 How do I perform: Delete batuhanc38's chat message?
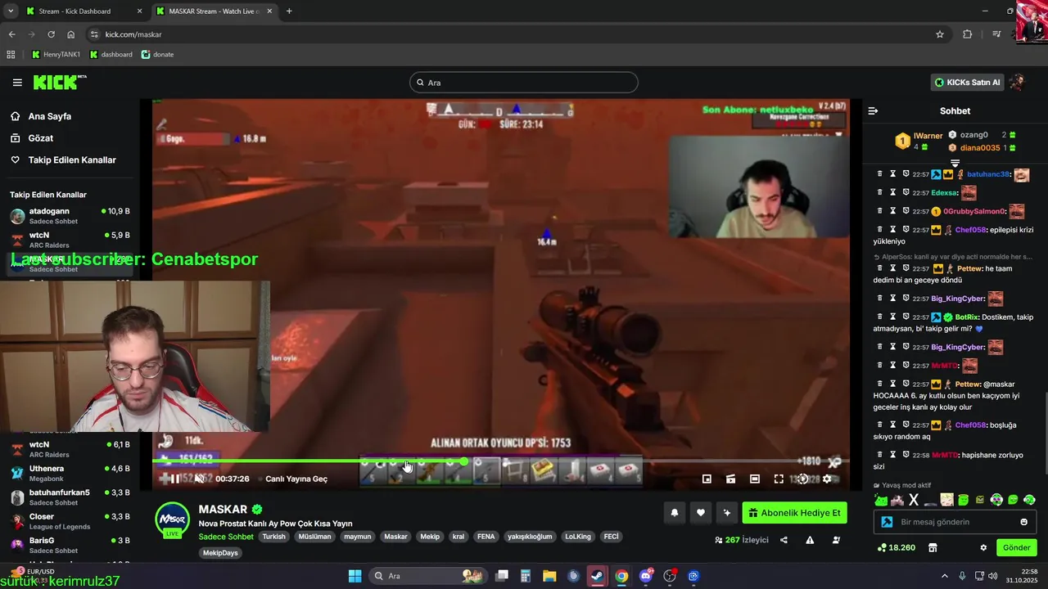[x=880, y=174]
